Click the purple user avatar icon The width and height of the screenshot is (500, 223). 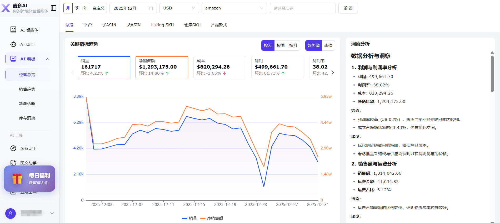point(11,213)
